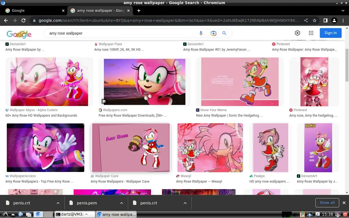Close the Google tab

pos(63,11)
